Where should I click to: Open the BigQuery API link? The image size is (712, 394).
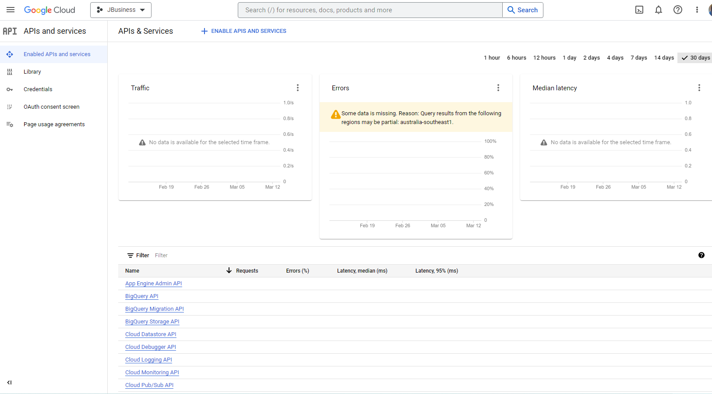click(141, 296)
